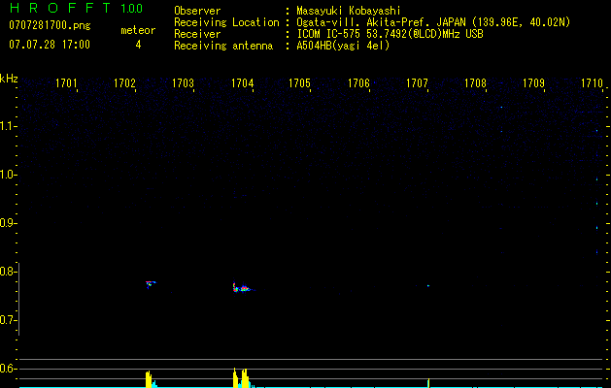611x388 pixels.
Task: Click the 1.0 kHz frequency axis label
Action: tap(7, 175)
